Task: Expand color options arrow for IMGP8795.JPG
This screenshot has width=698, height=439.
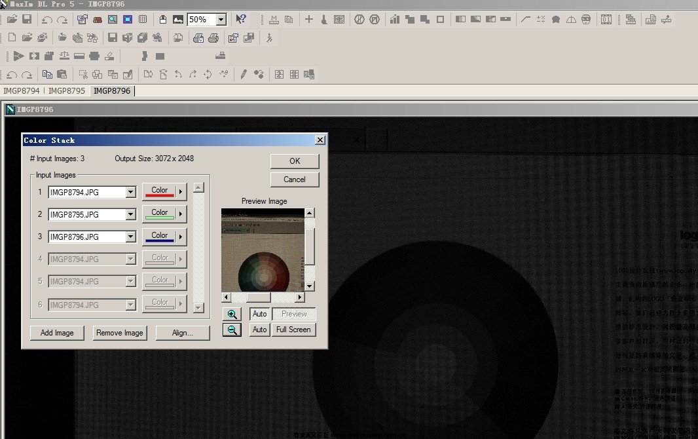Action: pyautogui.click(x=181, y=214)
